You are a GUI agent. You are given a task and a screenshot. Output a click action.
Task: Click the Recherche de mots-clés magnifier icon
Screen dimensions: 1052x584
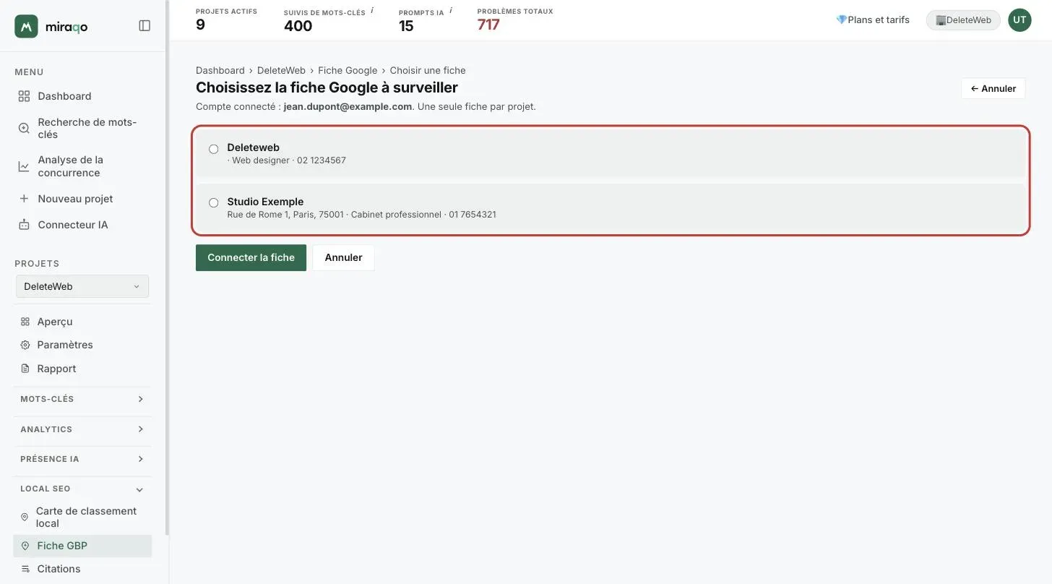click(24, 128)
